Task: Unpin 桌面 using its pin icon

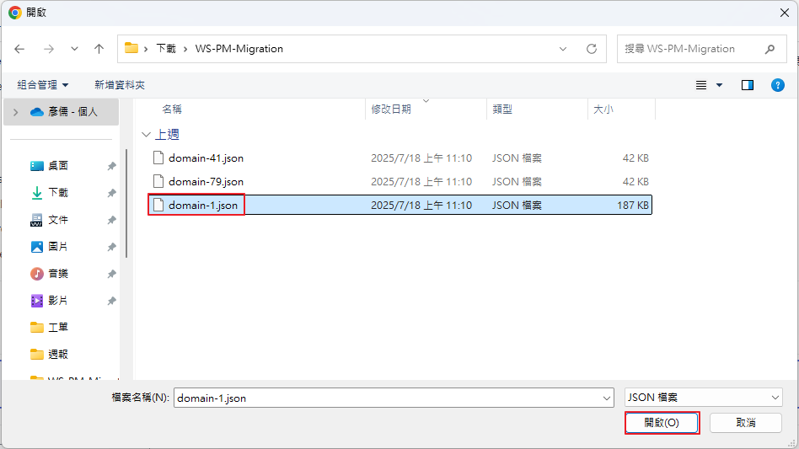Action: (111, 166)
